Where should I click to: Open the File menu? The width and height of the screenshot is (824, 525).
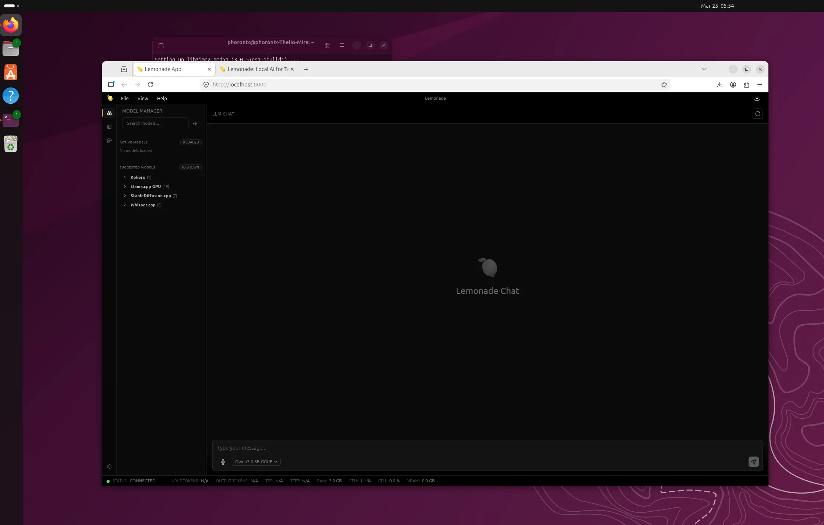click(125, 98)
